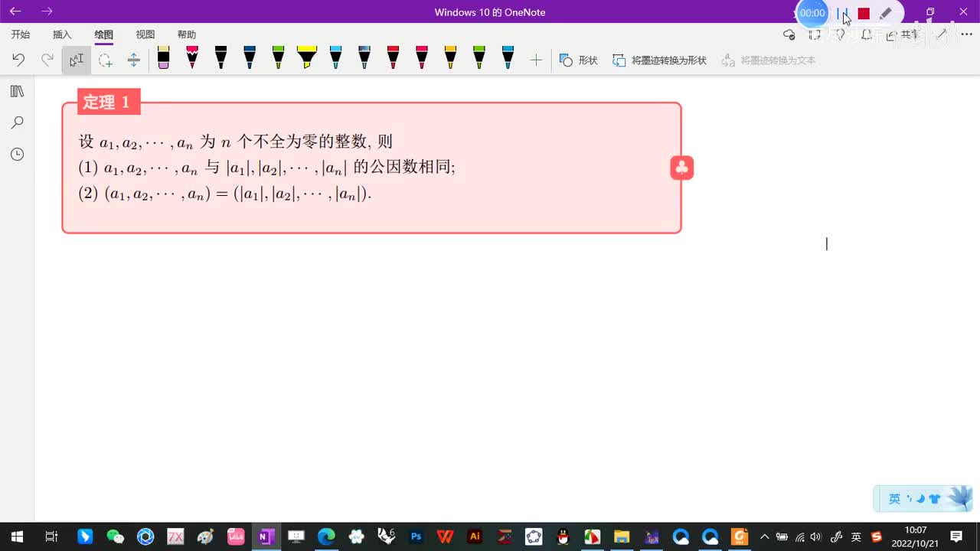This screenshot has width=980, height=551.
Task: Open the recorder annotation pencil
Action: 886,13
